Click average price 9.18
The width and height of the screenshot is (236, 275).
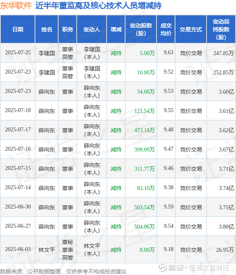(x=168, y=249)
